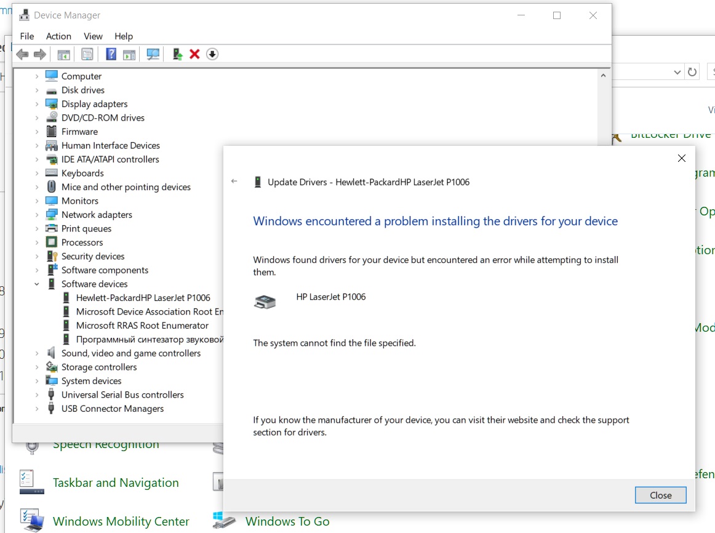715x533 pixels.
Task: Click the Security devices key icon
Action: coord(52,256)
